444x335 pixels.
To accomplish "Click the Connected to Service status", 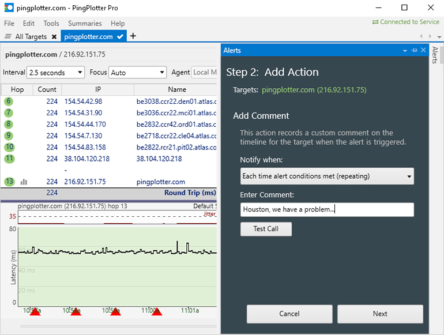I will (405, 22).
